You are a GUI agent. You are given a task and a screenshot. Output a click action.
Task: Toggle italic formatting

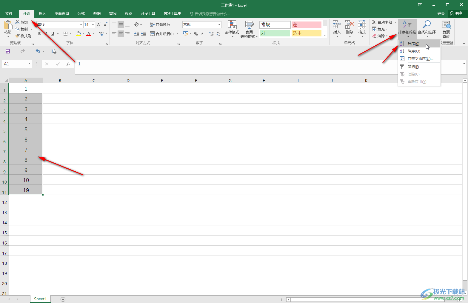pos(46,34)
